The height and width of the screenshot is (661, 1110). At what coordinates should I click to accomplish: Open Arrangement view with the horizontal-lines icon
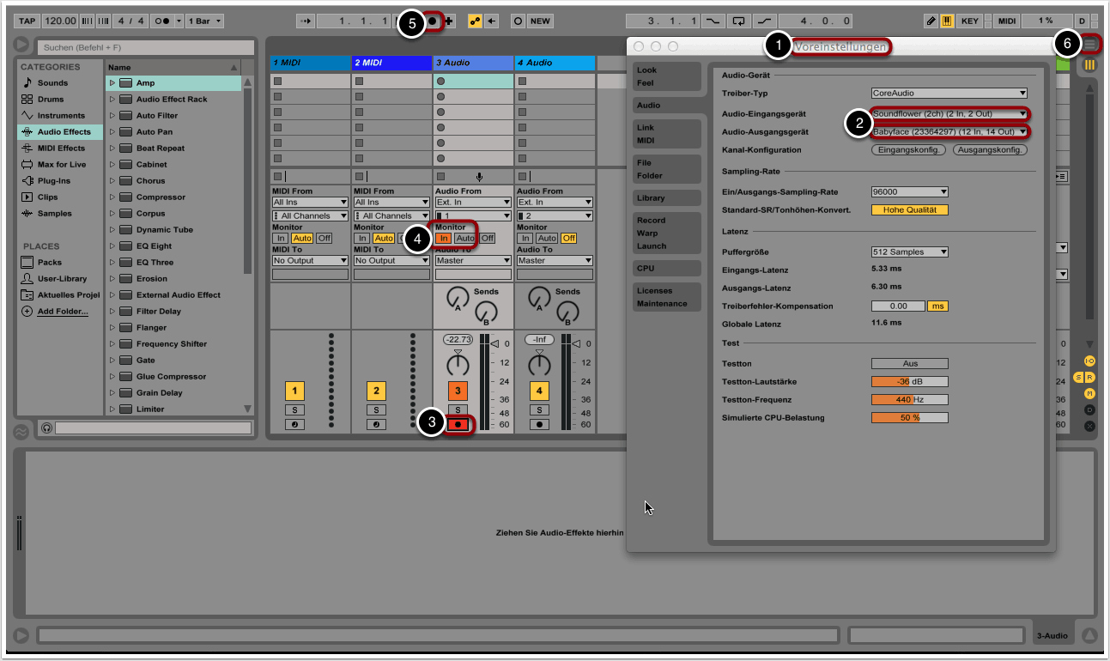(1090, 44)
